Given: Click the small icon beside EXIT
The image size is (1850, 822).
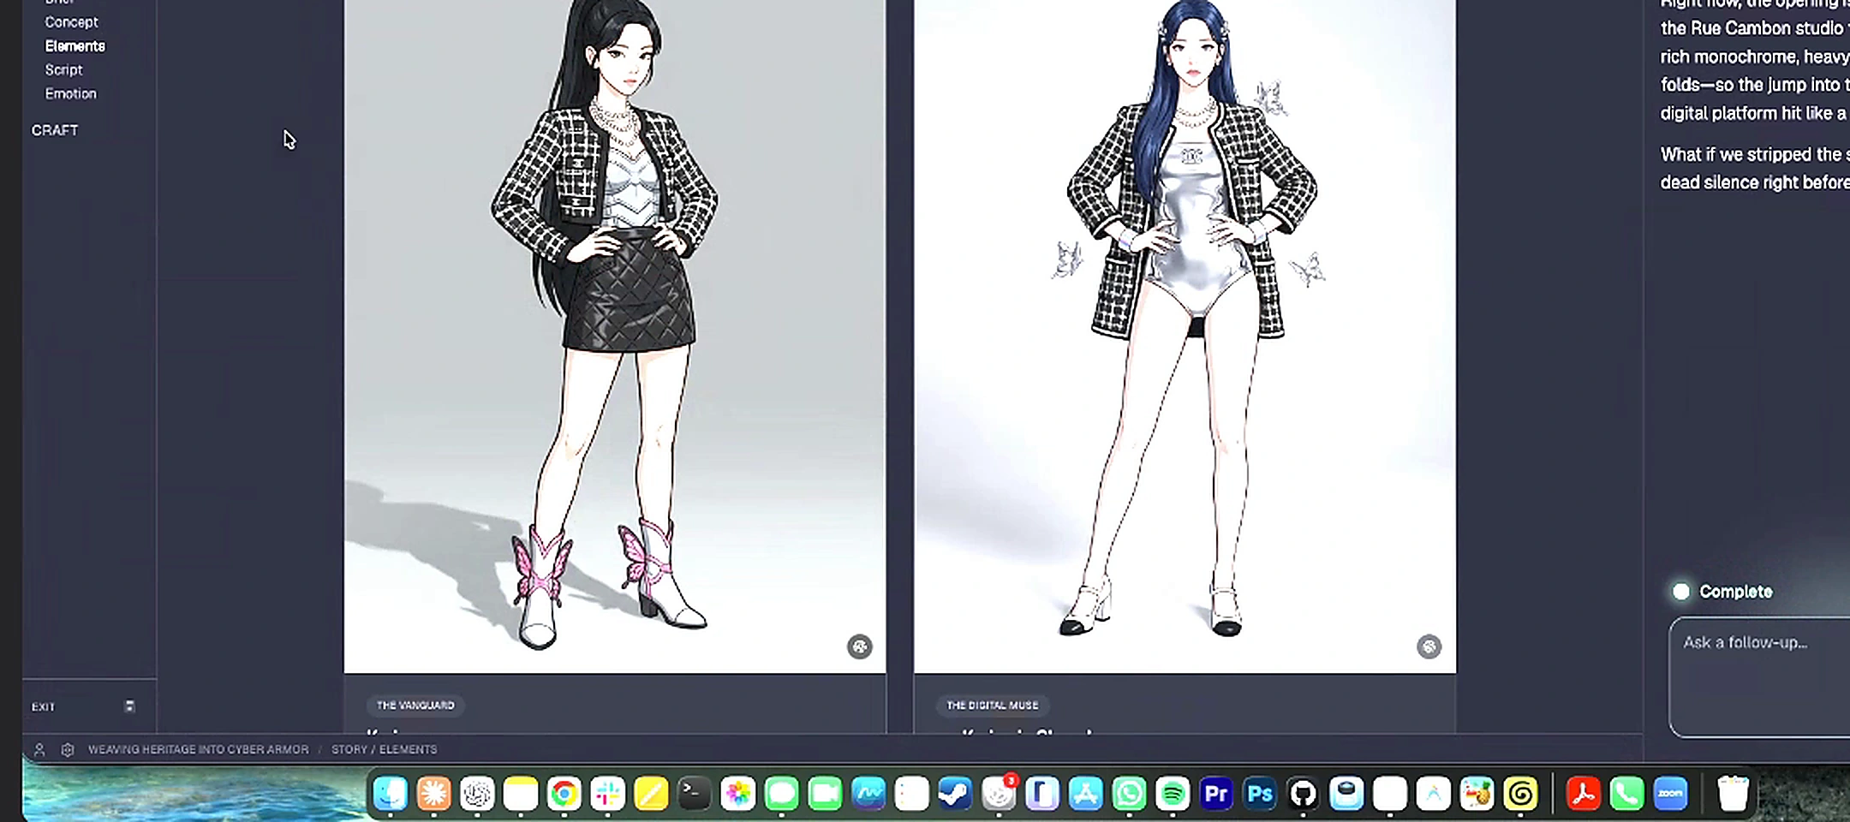Looking at the screenshot, I should click(x=129, y=706).
